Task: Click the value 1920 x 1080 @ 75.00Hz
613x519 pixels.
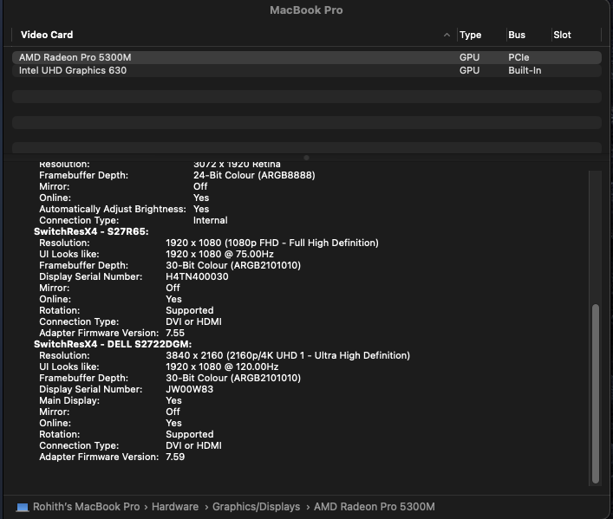Action: coord(219,254)
